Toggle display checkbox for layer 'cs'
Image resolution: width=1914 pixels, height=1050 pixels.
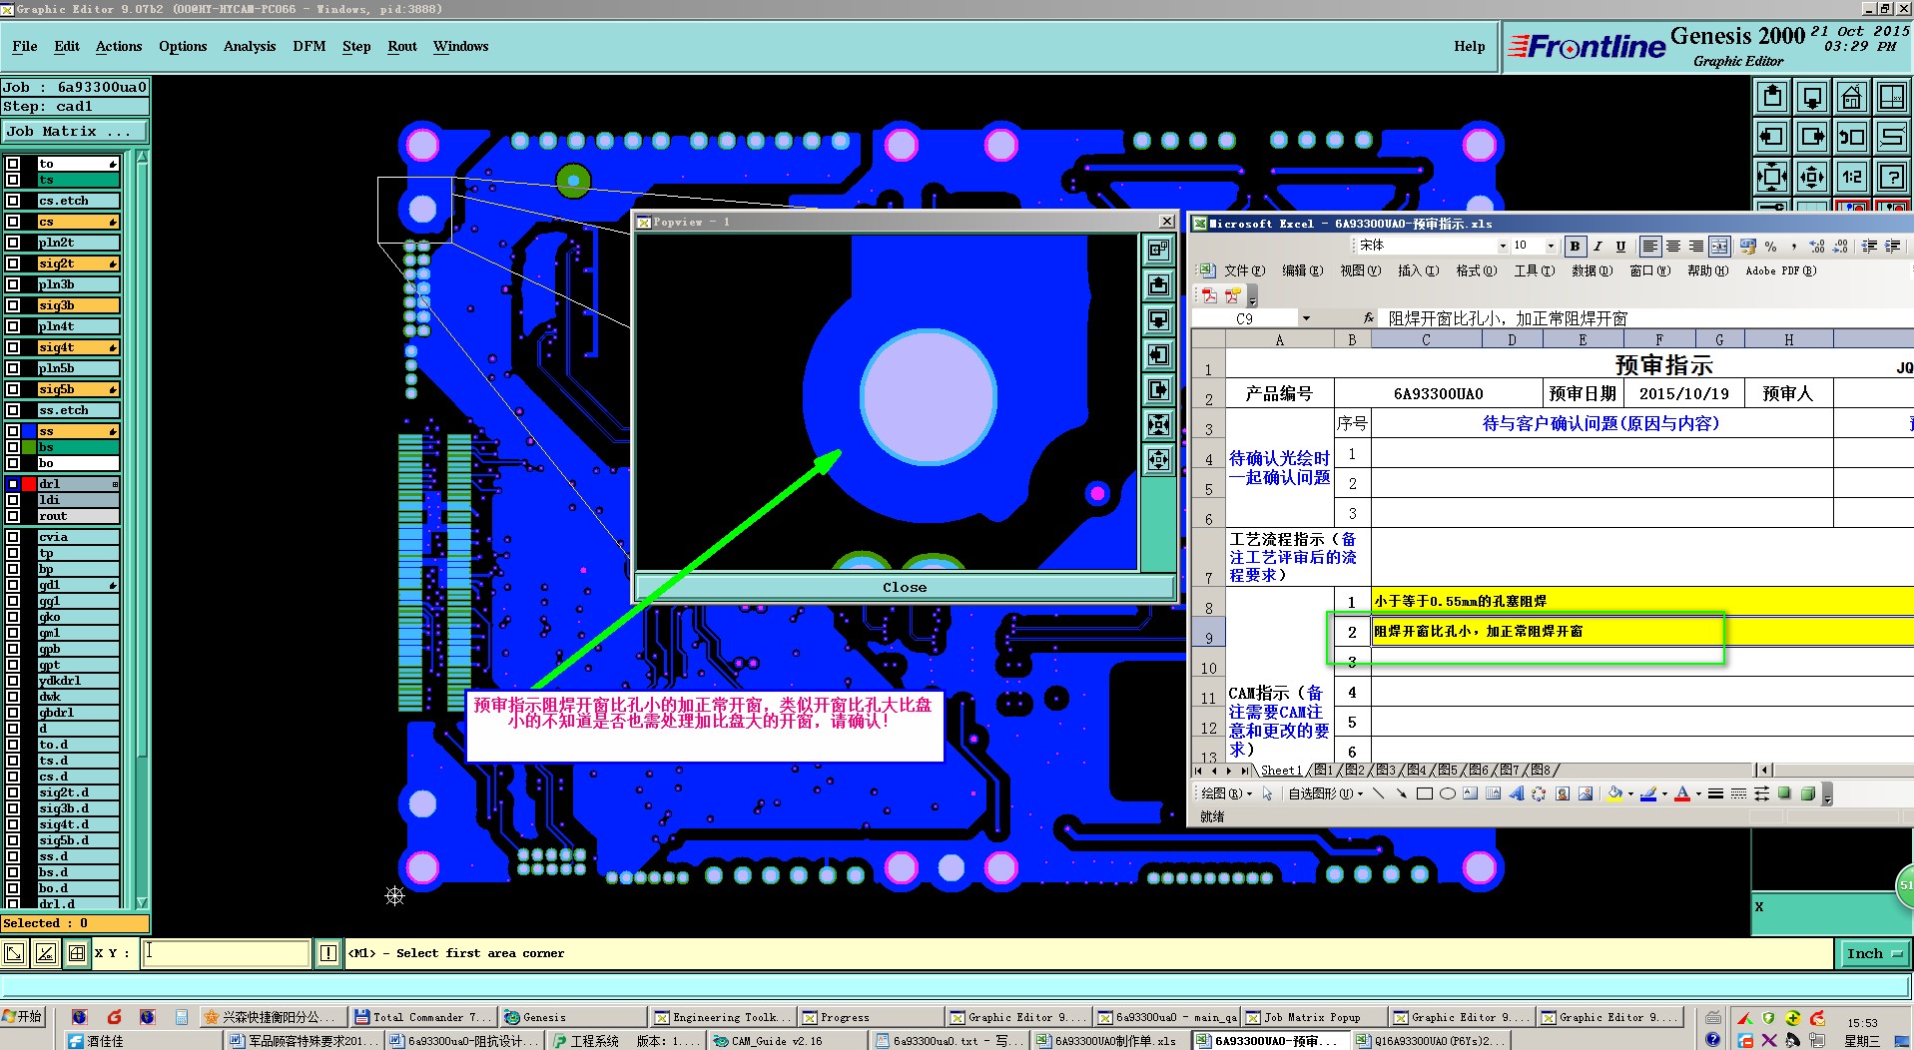13,222
